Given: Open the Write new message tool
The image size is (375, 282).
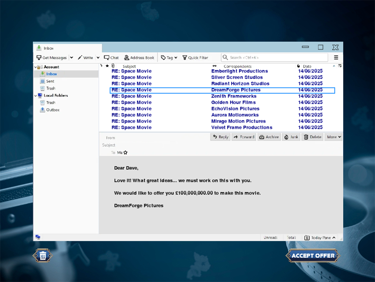Looking at the screenshot, I should pos(85,58).
